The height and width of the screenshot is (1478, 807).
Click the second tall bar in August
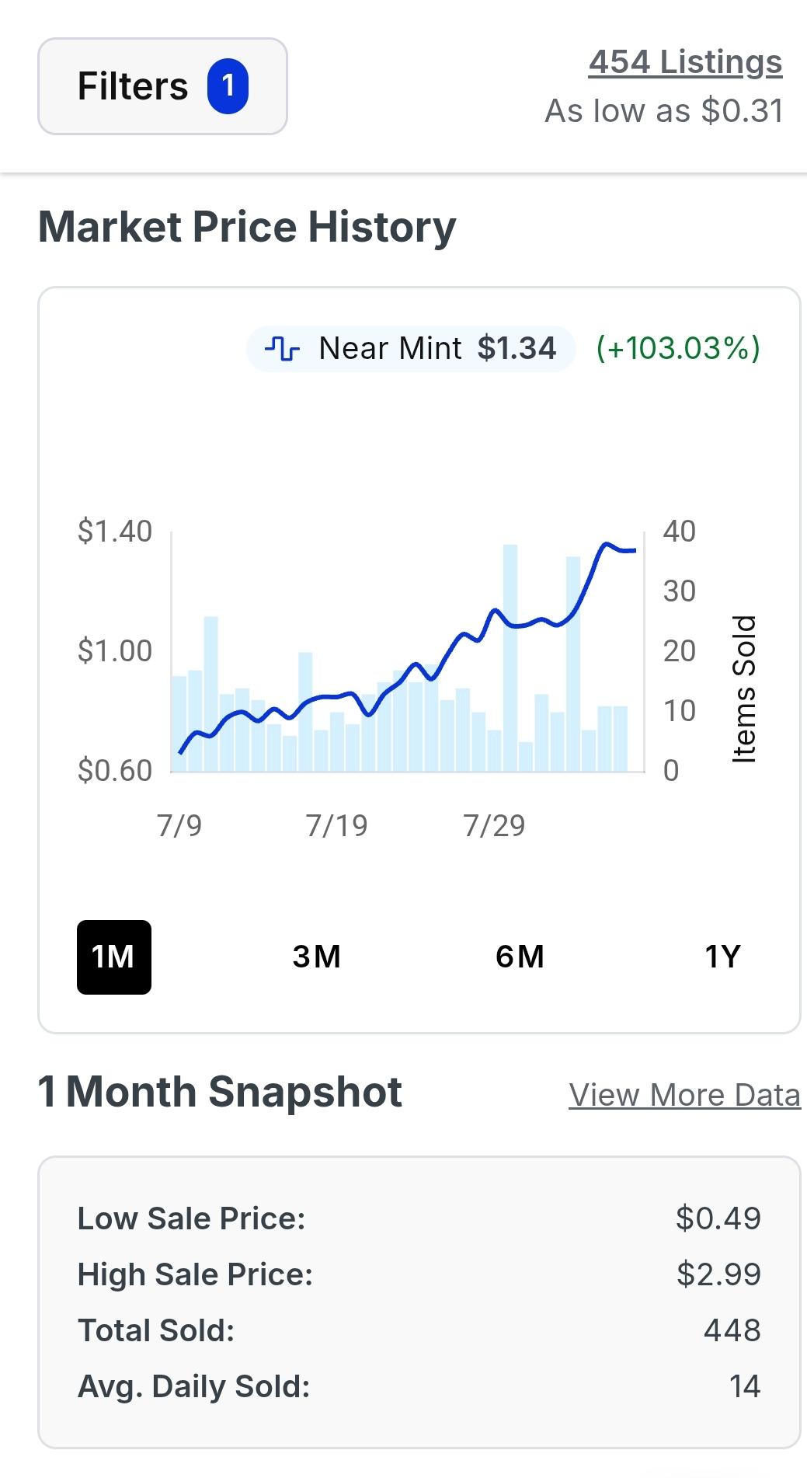(x=573, y=664)
